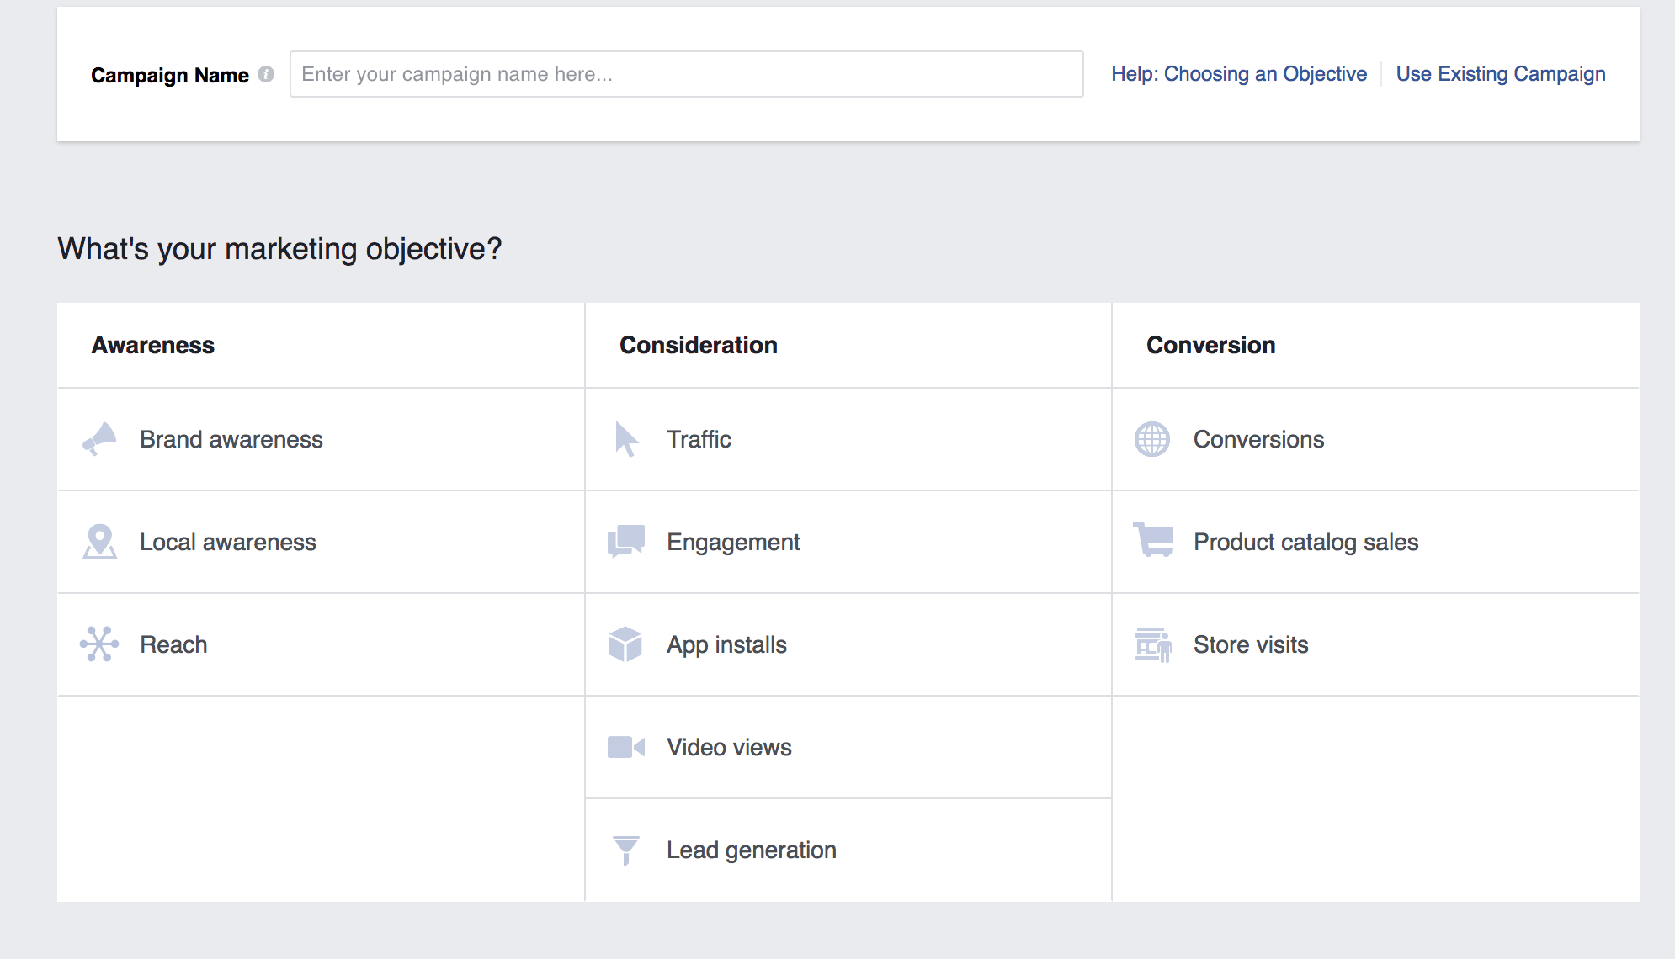Pick the Store visits objective
Image resolution: width=1675 pixels, height=959 pixels.
[1376, 644]
